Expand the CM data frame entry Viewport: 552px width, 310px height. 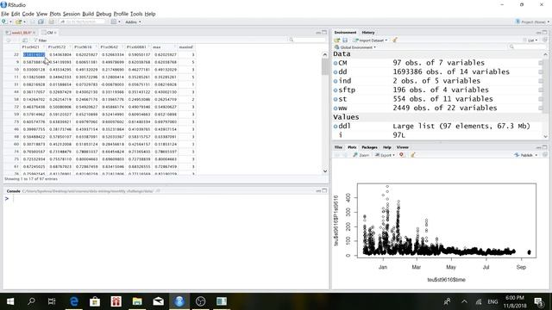[x=336, y=63]
